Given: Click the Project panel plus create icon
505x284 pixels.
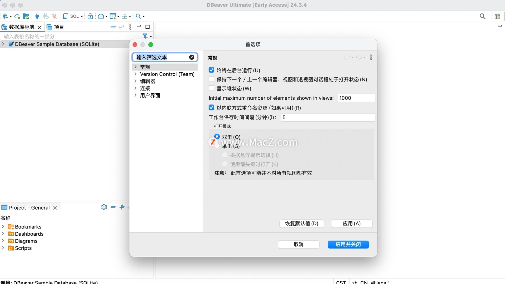Looking at the screenshot, I should point(122,207).
